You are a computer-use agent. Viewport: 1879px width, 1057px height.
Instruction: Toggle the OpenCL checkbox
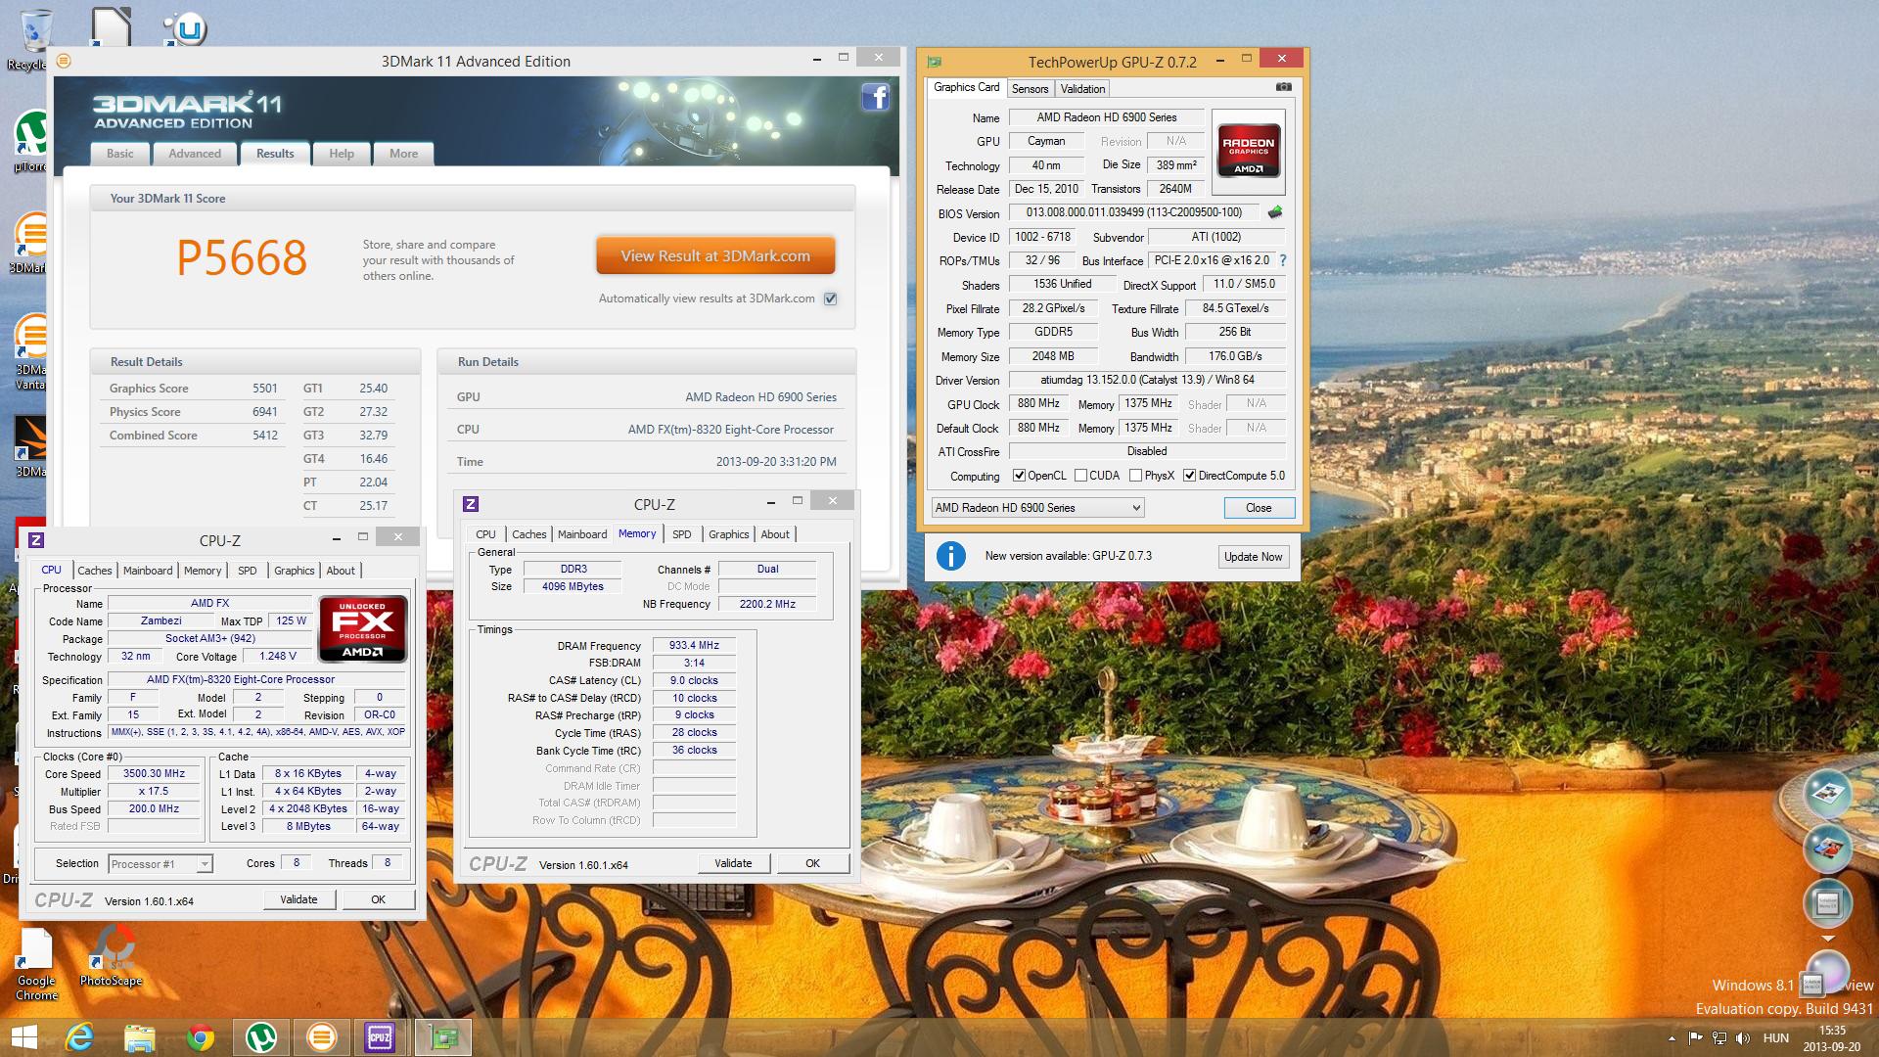tap(1019, 476)
